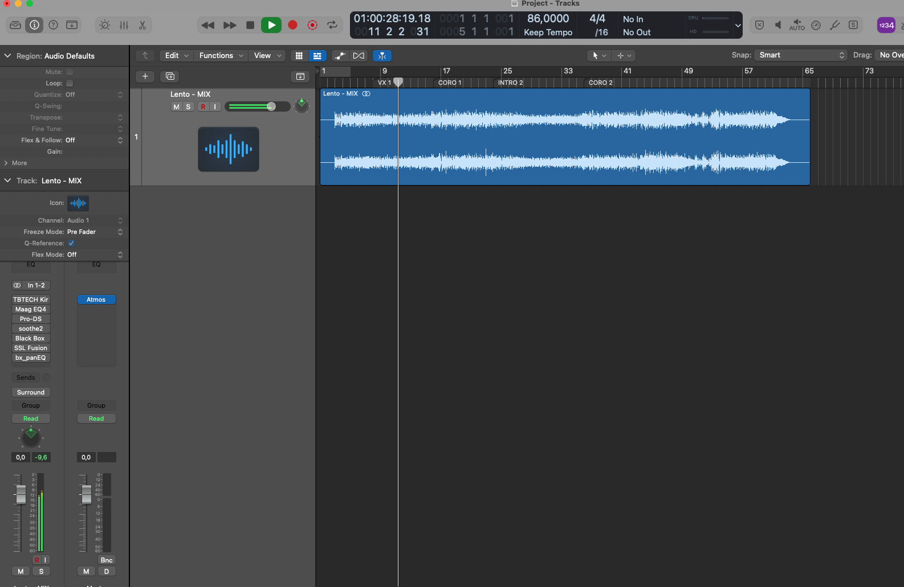Click the boxed S Solo icon

click(853, 25)
